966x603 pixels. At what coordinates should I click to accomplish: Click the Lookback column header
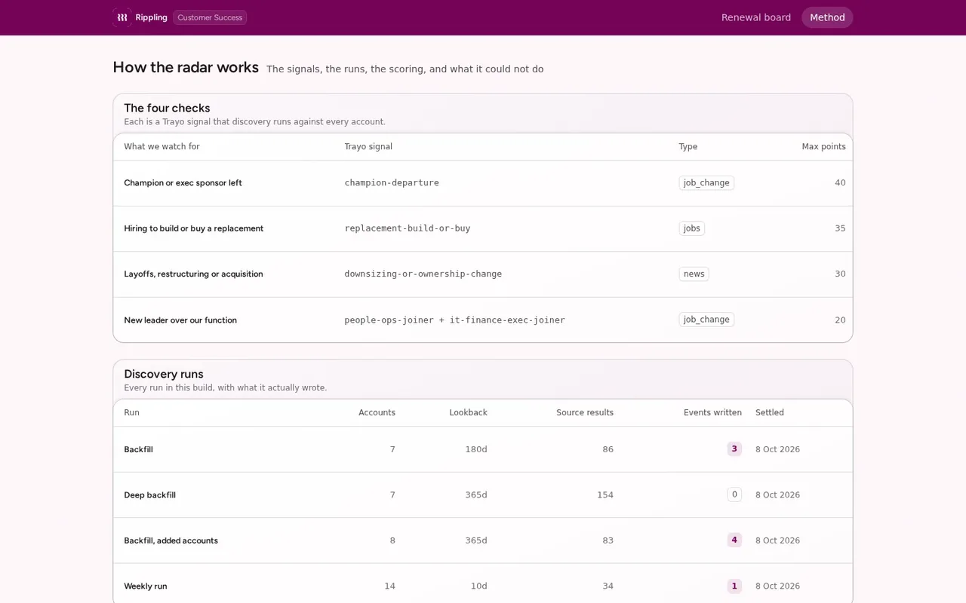[x=468, y=413]
